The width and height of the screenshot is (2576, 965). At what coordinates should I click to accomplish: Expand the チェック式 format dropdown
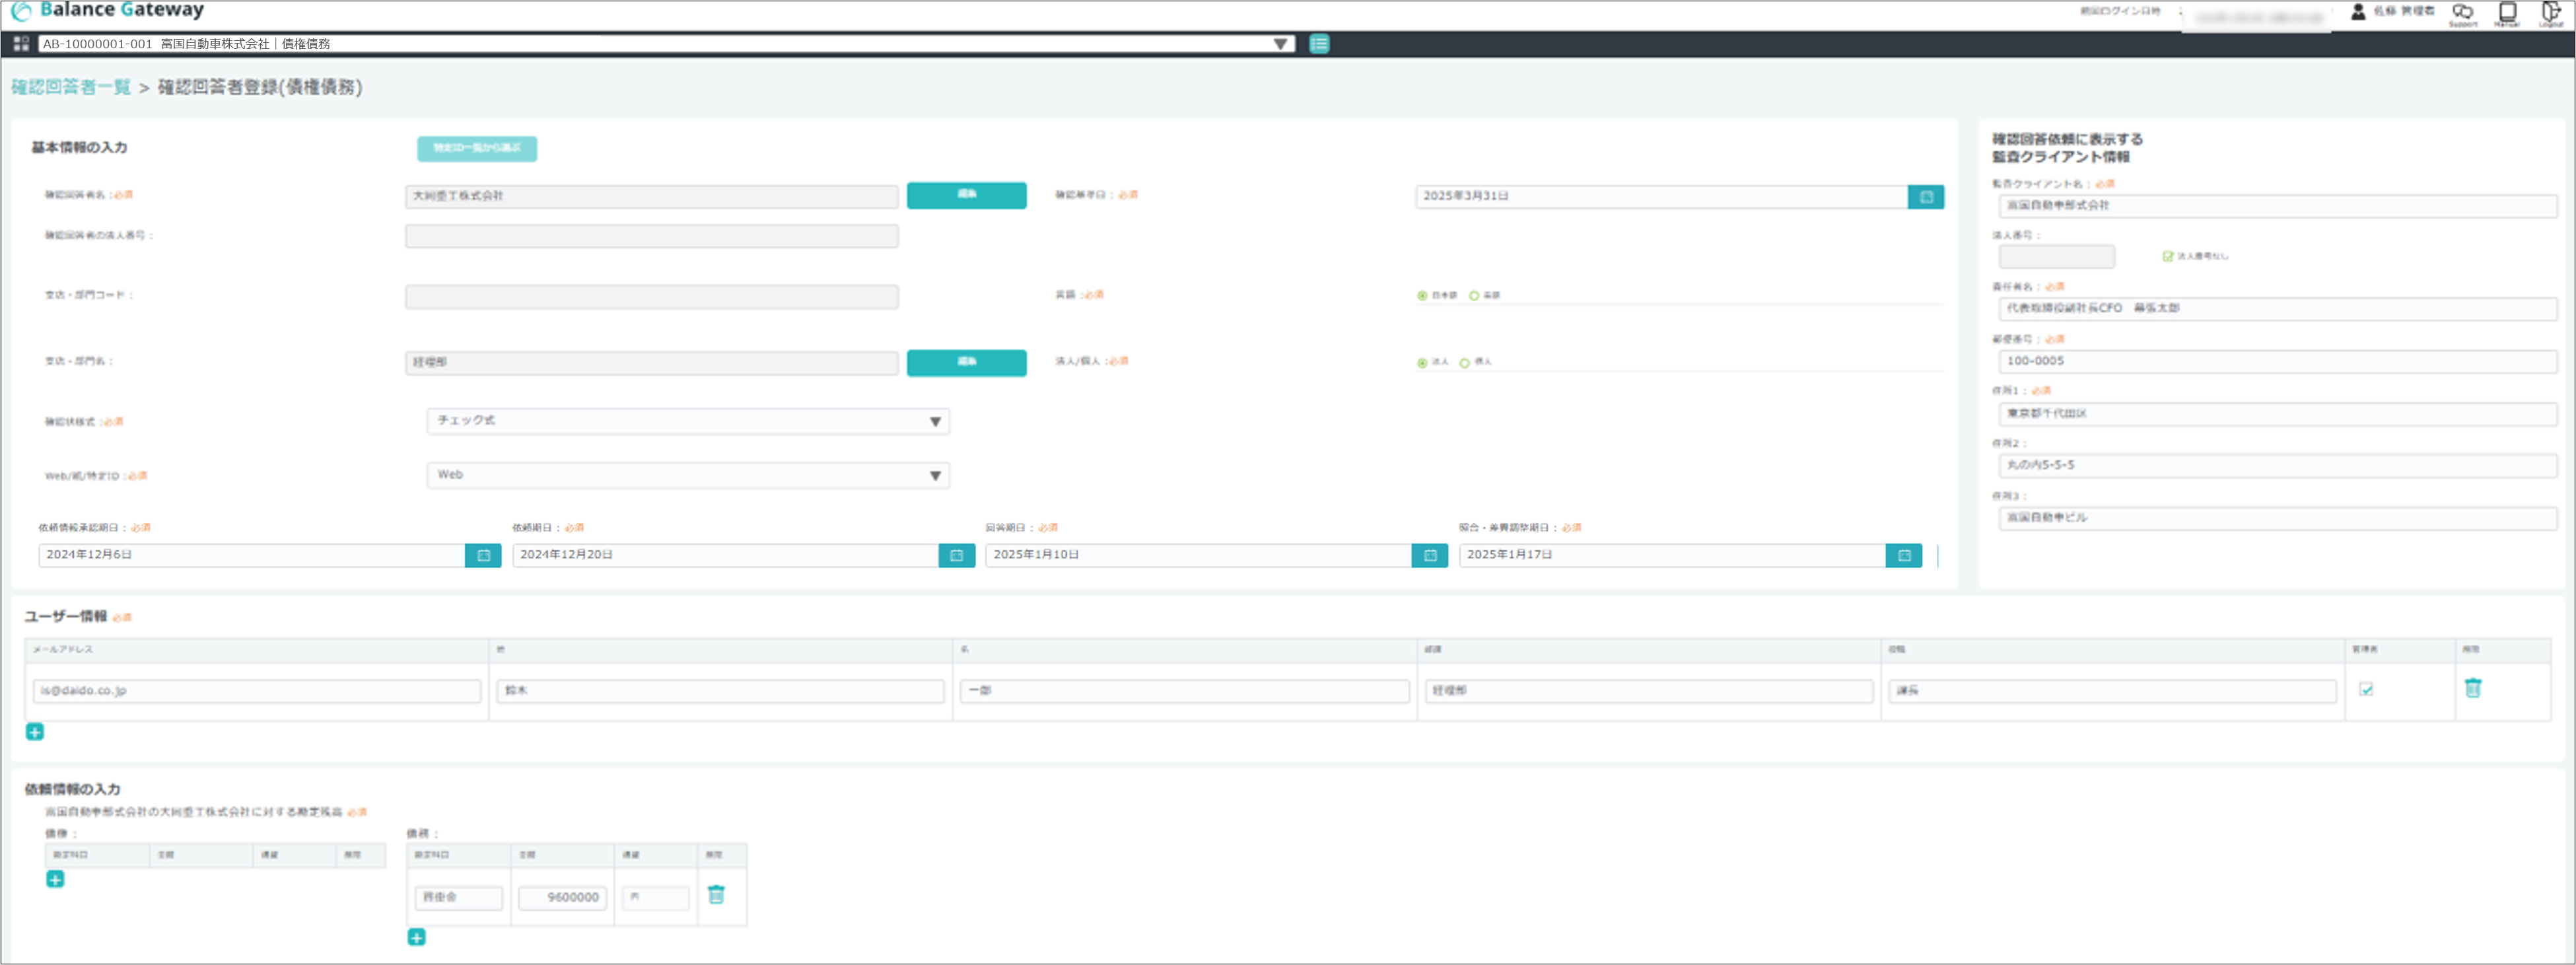tap(688, 421)
